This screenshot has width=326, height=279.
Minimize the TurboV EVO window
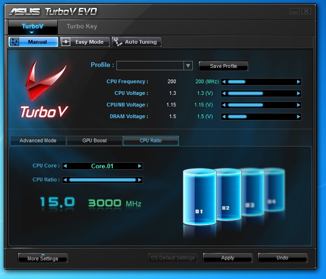(294, 11)
